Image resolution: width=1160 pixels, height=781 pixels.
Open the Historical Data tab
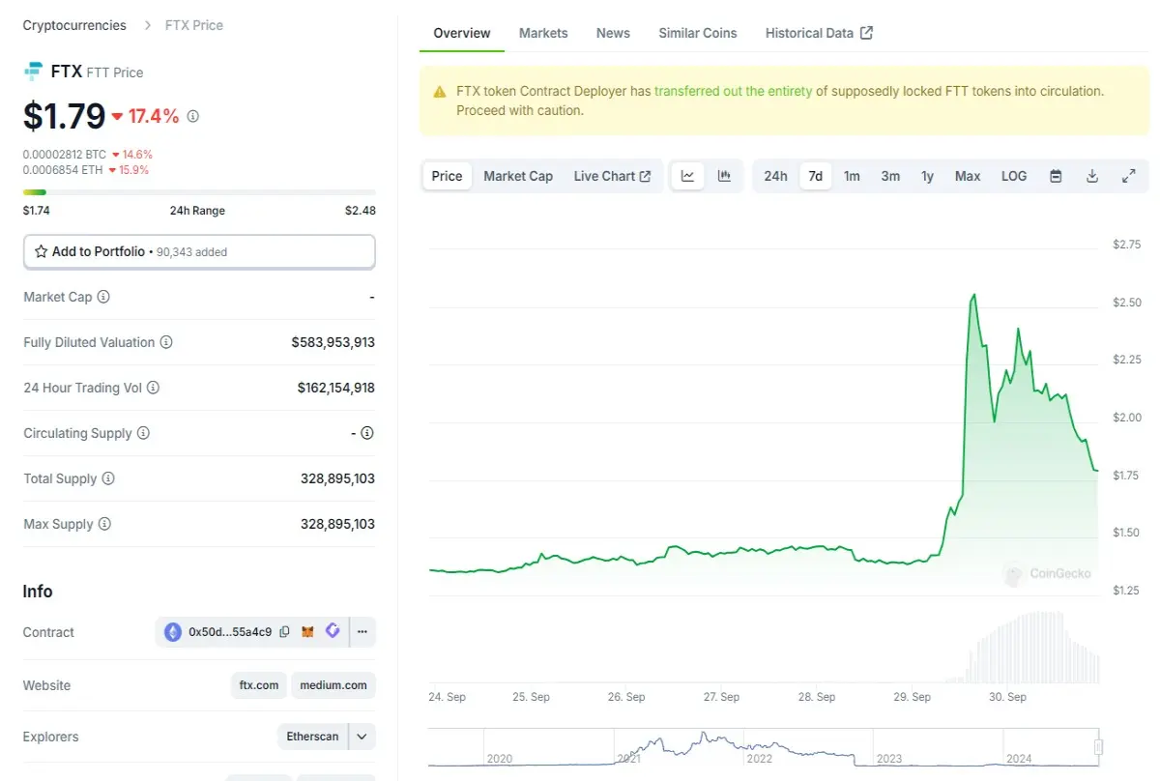(819, 33)
